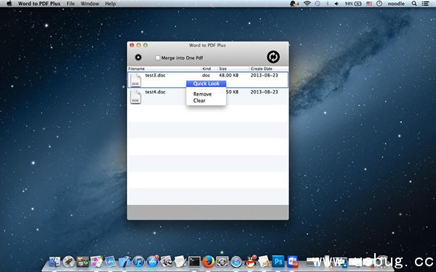Open QQ penguin icon in dock
436x272 pixels.
(x=251, y=261)
